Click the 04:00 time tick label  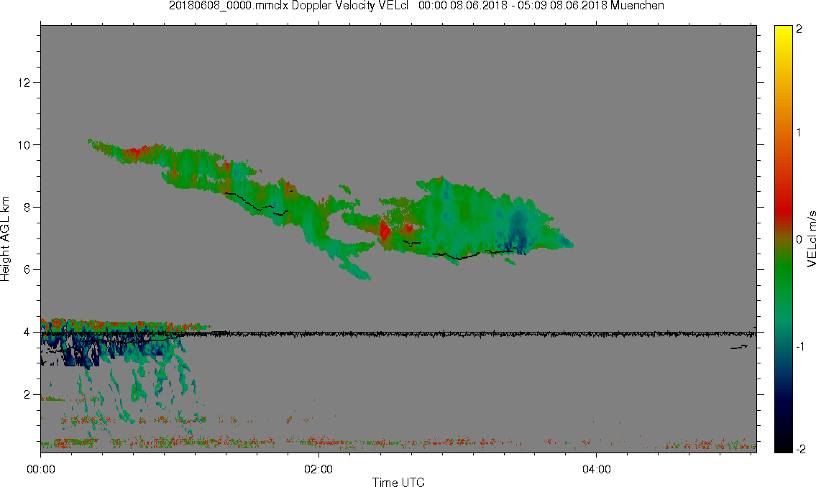(597, 469)
